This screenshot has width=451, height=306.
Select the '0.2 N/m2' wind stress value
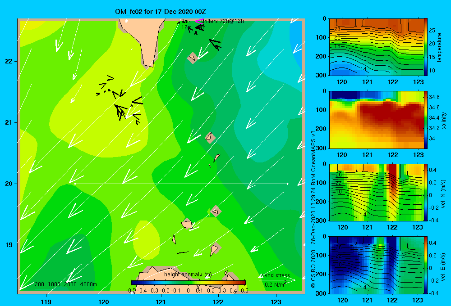click(x=276, y=284)
